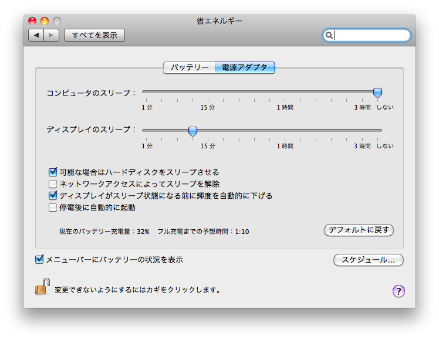This screenshot has width=439, height=340.
Task: Uncheck 可能な場合はハードディスクをスリープさせる
Action: pos(53,172)
